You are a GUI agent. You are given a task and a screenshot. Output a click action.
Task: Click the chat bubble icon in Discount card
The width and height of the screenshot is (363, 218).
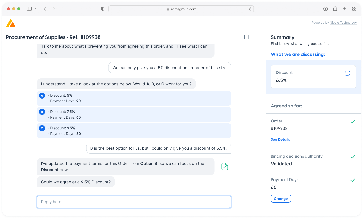347,73
